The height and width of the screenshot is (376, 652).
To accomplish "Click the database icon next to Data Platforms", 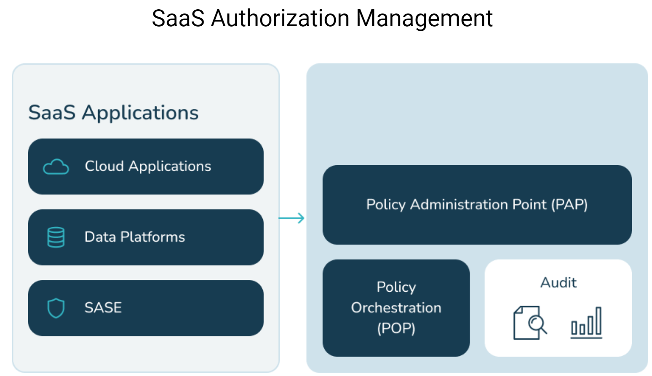I will [x=56, y=237].
